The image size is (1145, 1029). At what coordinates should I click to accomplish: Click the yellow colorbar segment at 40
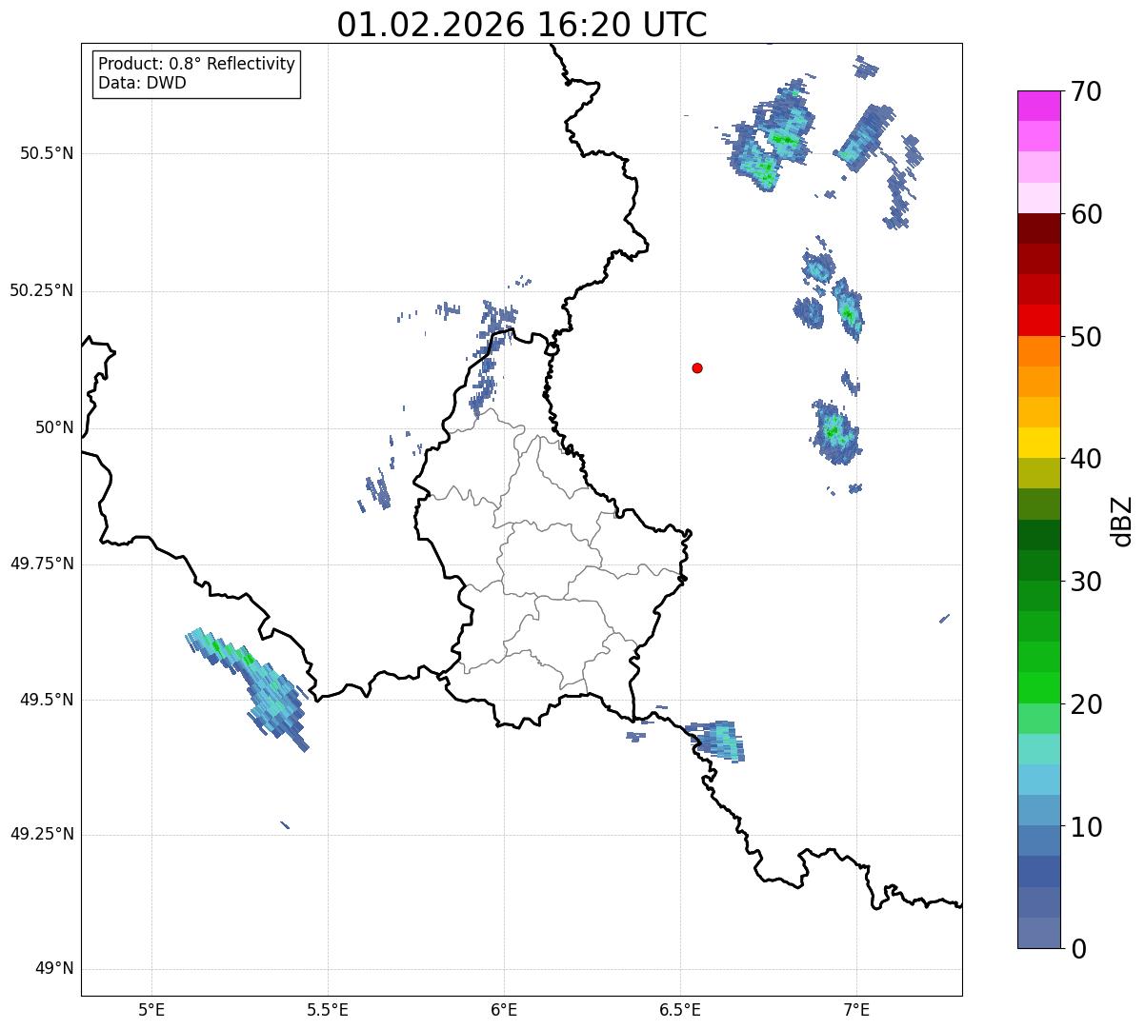pyautogui.click(x=1038, y=444)
